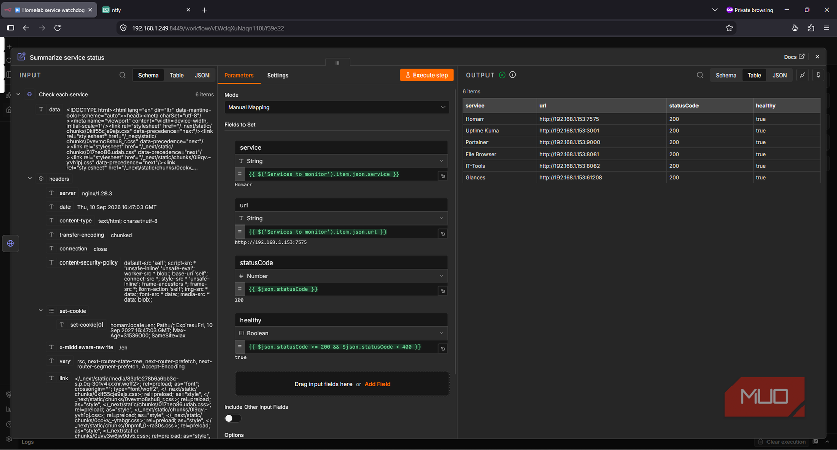Reload the current browser page
This screenshot has width=837, height=450.
coord(57,28)
